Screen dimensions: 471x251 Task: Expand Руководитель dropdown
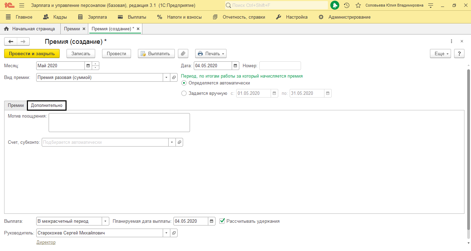[167, 233]
